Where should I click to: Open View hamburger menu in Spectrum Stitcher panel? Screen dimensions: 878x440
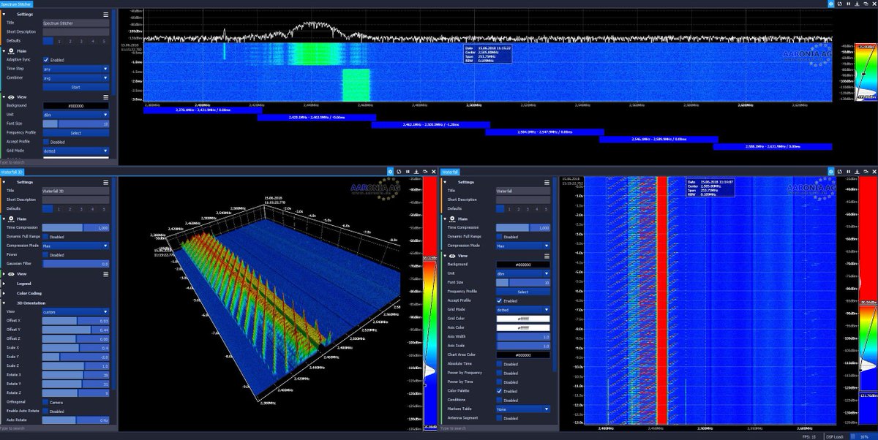coord(106,96)
